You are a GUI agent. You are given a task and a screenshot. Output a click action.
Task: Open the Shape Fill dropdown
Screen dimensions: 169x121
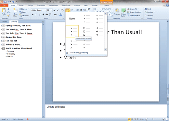click(133, 9)
